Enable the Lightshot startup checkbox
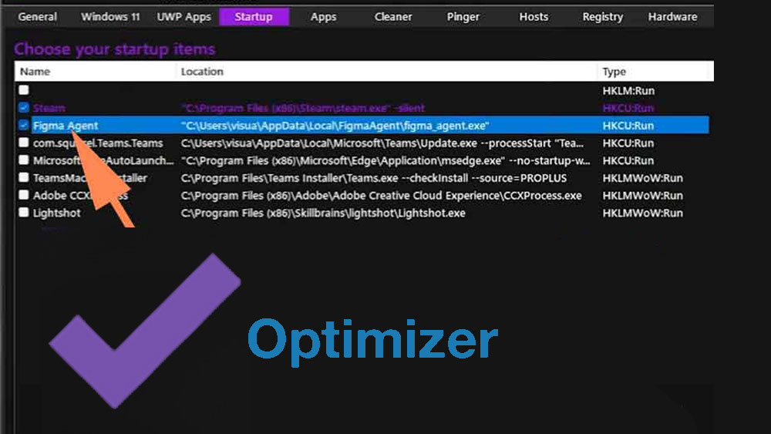The height and width of the screenshot is (434, 771). 24,212
